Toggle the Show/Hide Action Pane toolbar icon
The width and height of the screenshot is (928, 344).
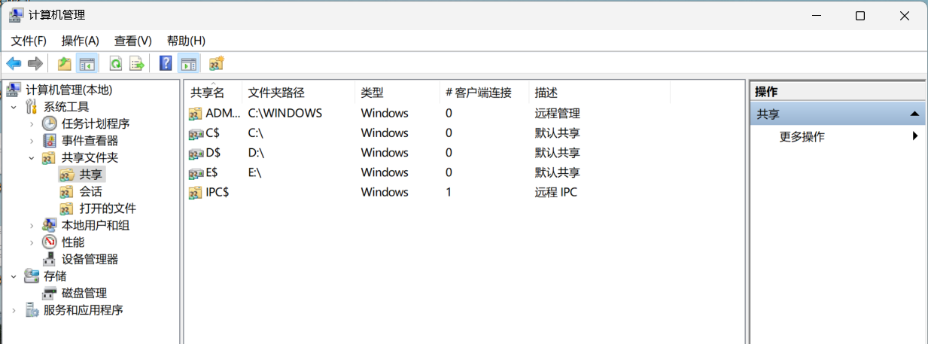pos(188,63)
